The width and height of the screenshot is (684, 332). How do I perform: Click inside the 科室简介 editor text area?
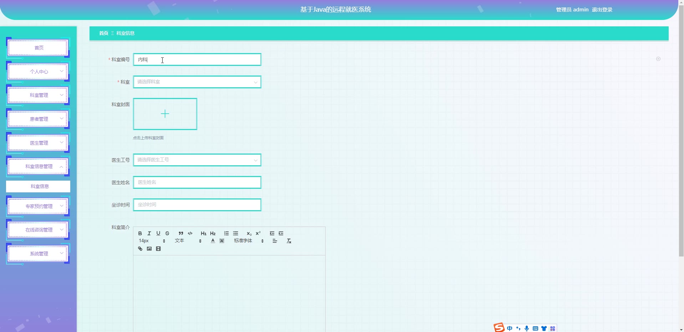229,294
